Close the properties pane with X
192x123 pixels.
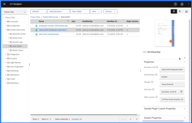[x=185, y=58]
